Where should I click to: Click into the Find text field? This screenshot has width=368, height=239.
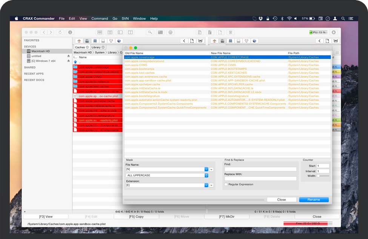[x=260, y=169]
